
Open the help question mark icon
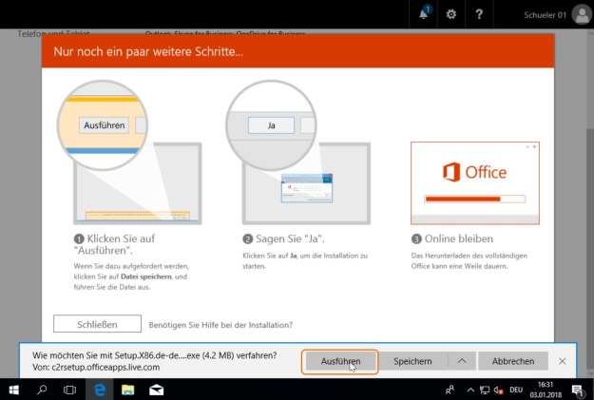[479, 14]
